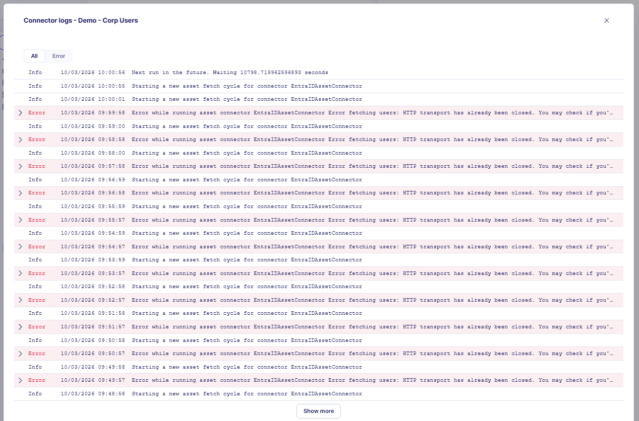The image size is (639, 421).
Task: Expand the 09:54:57 error log chevron
Action: (20, 247)
